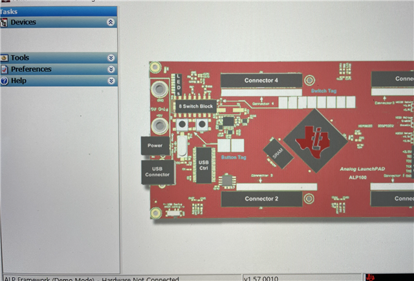This screenshot has height=281, width=414.
Task: Click the USB Connector block
Action: point(157,172)
